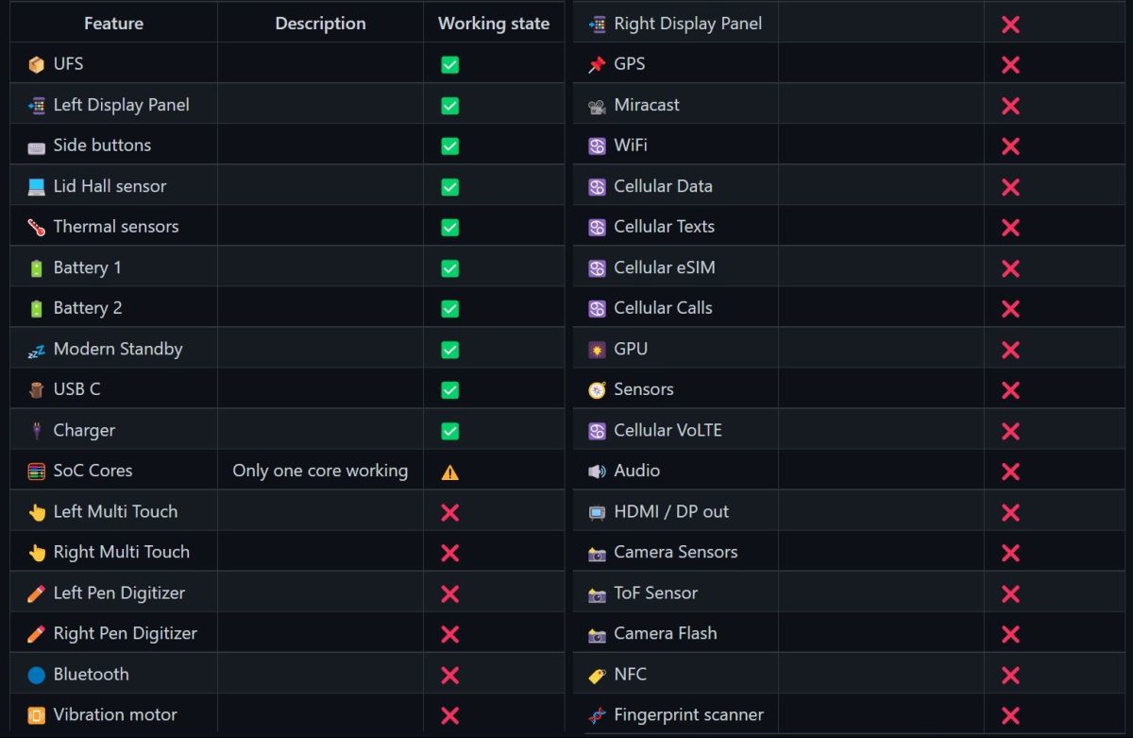This screenshot has height=738, width=1133.
Task: Click the compass icon beside Sensors
Action: pyautogui.click(x=597, y=390)
